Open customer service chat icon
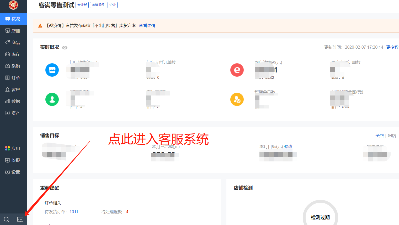Viewport: 399px width, 225px height. (20, 220)
